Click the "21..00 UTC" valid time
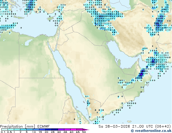172x133 pixels. (143, 126)
